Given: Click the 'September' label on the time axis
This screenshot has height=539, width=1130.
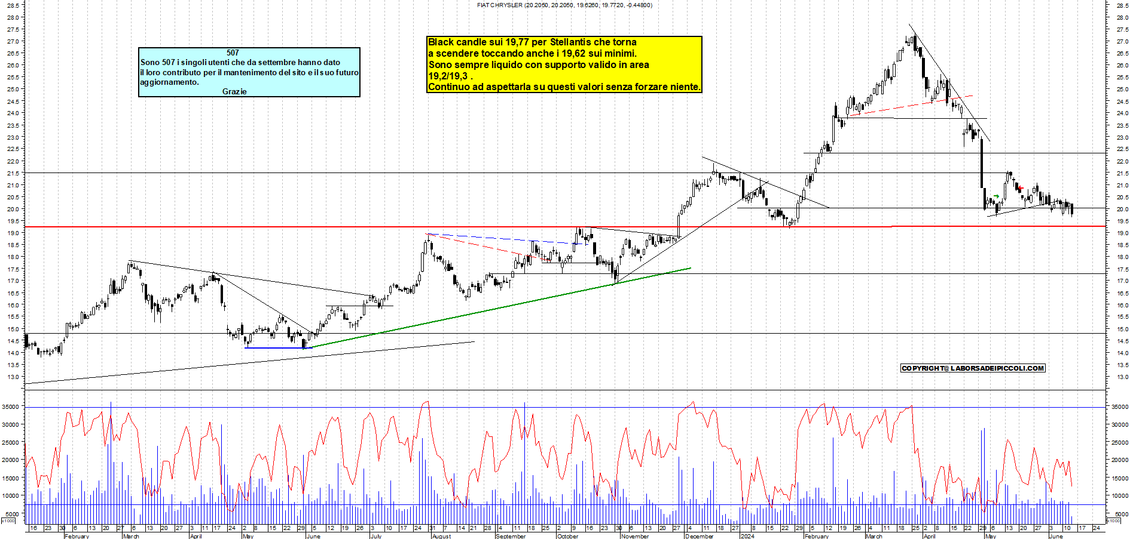Looking at the screenshot, I should (x=511, y=536).
